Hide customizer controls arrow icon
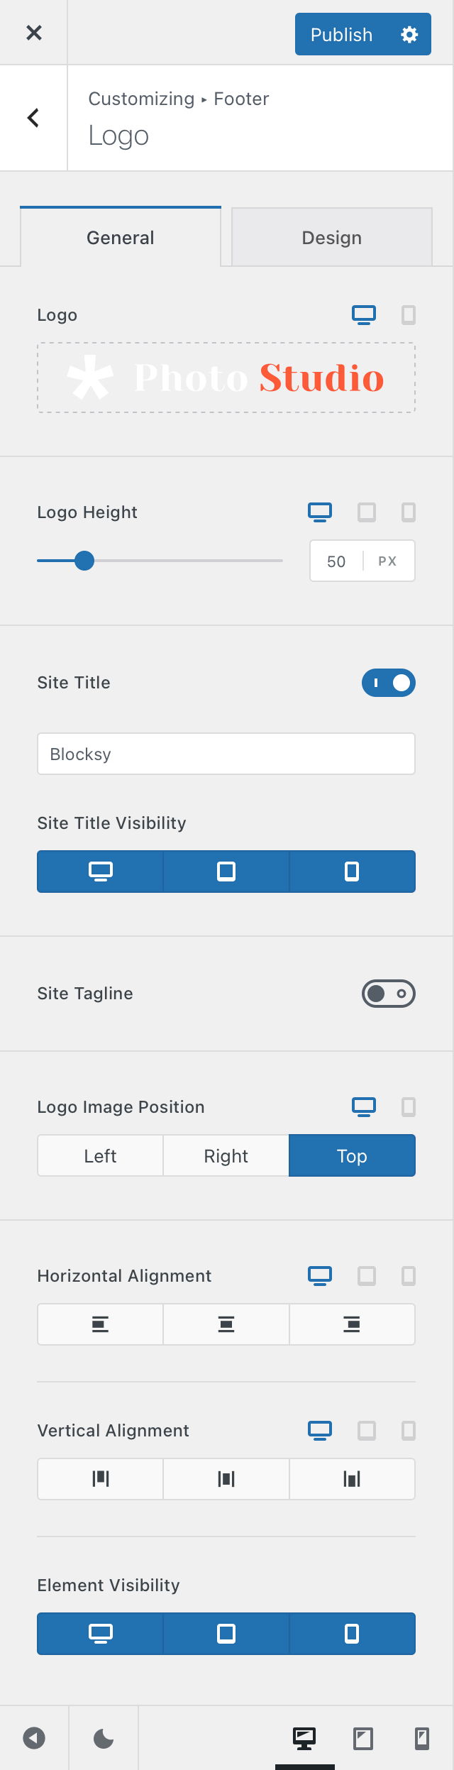This screenshot has height=1770, width=454. [34, 1738]
